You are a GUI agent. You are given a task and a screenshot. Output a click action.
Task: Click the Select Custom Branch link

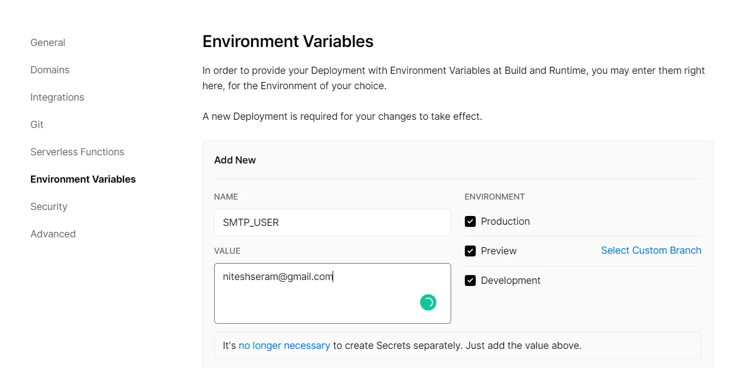pyautogui.click(x=651, y=250)
